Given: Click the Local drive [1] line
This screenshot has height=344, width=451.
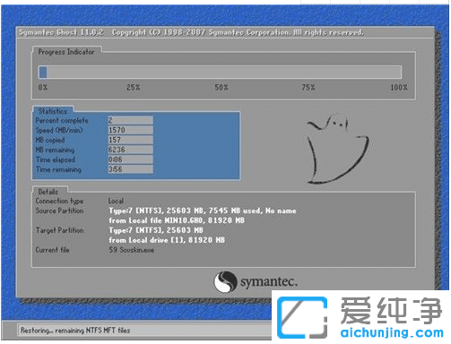Looking at the screenshot, I should pos(167,240).
